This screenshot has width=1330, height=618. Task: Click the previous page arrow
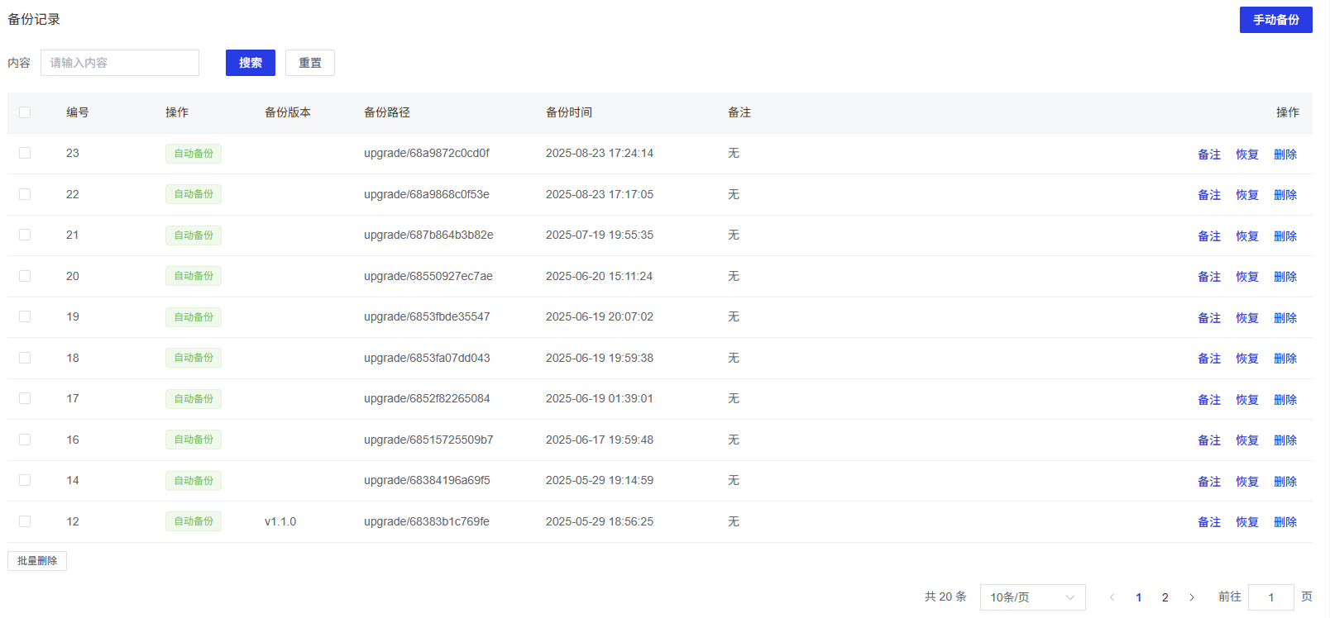[x=1112, y=597]
